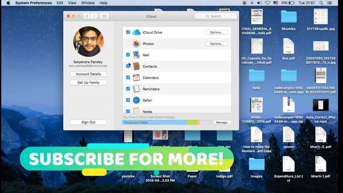This screenshot has height=193, width=343.
Task: Go back with the left chevron button
Action: (87, 16)
